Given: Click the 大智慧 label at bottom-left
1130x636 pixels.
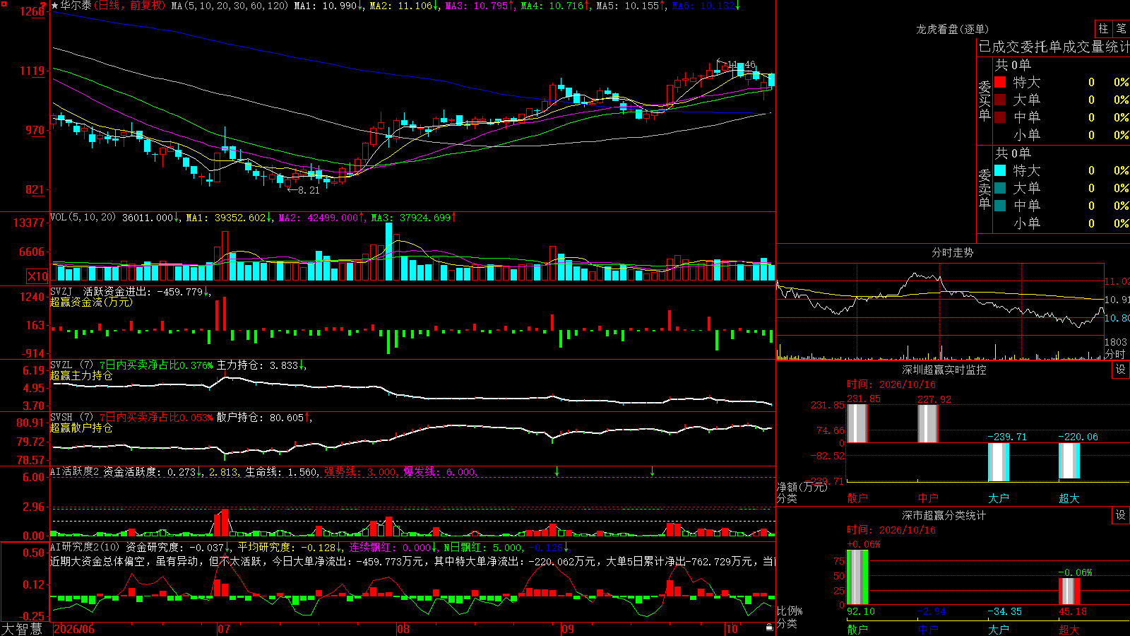Looking at the screenshot, I should click(x=22, y=629).
